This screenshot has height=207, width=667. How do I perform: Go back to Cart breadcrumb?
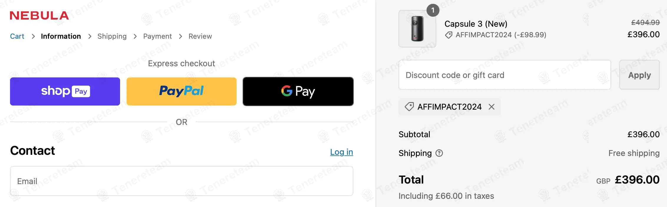[x=17, y=36]
